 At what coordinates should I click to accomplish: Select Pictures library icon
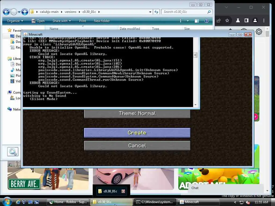coord(12,75)
